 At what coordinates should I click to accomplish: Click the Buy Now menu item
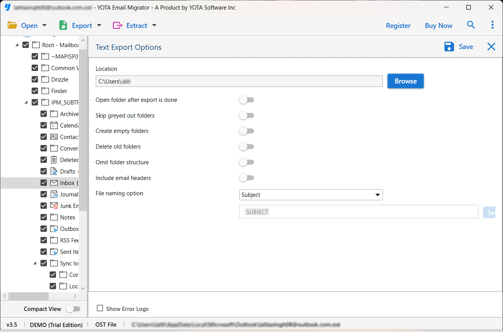coord(438,25)
